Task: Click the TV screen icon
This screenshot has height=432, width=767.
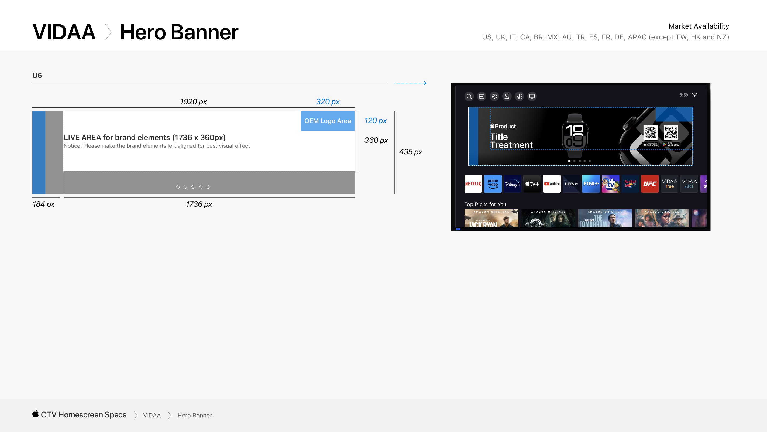Action: pos(532,97)
